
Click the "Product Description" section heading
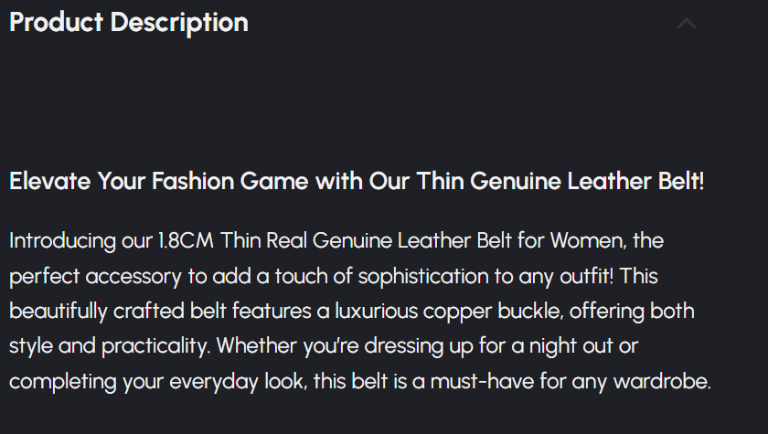click(129, 23)
